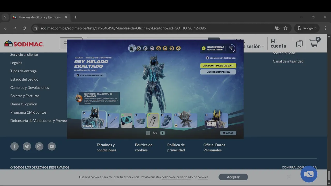Dismiss the cookie banner with X
Image resolution: width=331 pixels, height=186 pixels.
tap(289, 177)
